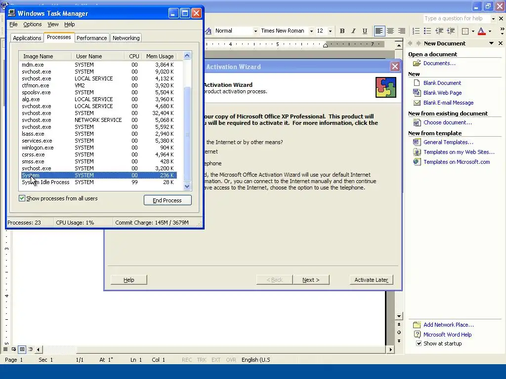Open General Templates link

coord(448,142)
